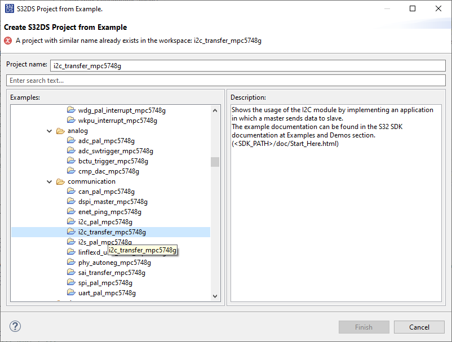Screen dimensions: 452x342
Task: Click folder icon beside uart_pal_mpc5748g
Action: click(x=71, y=293)
